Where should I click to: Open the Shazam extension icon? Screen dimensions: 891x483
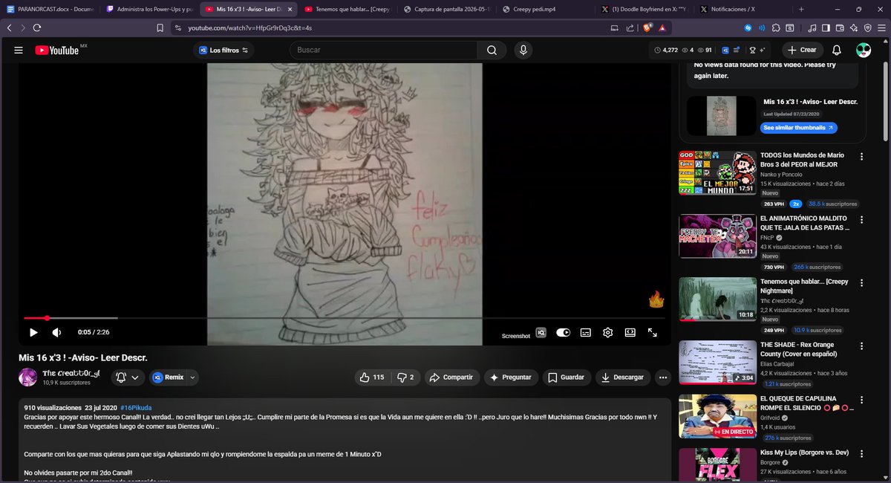pos(748,27)
